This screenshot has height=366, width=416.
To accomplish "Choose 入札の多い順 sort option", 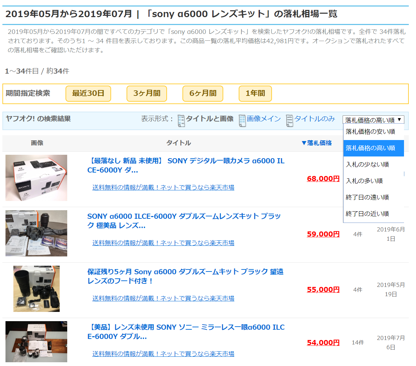I will [x=373, y=181].
